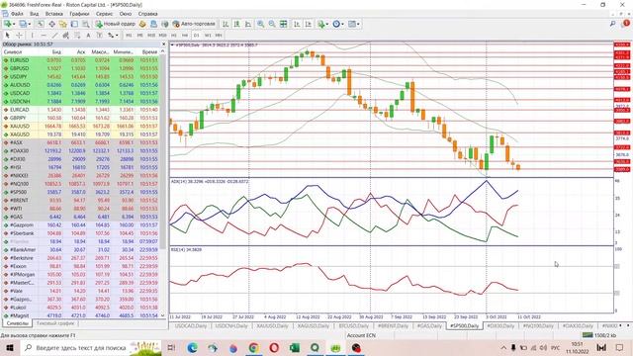Viewport: 633px width, 356px height.
Task: Open the Файл menu
Action: tap(17, 14)
